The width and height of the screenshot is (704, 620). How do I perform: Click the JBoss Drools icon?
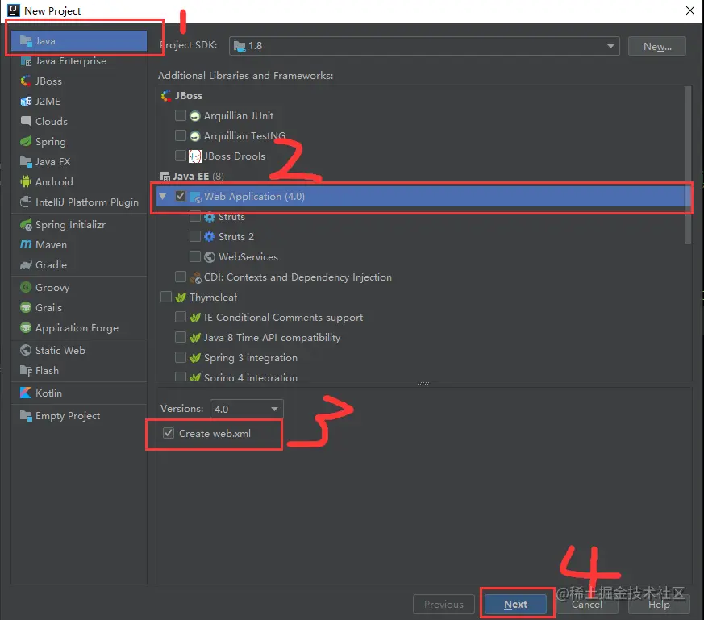[x=195, y=156]
